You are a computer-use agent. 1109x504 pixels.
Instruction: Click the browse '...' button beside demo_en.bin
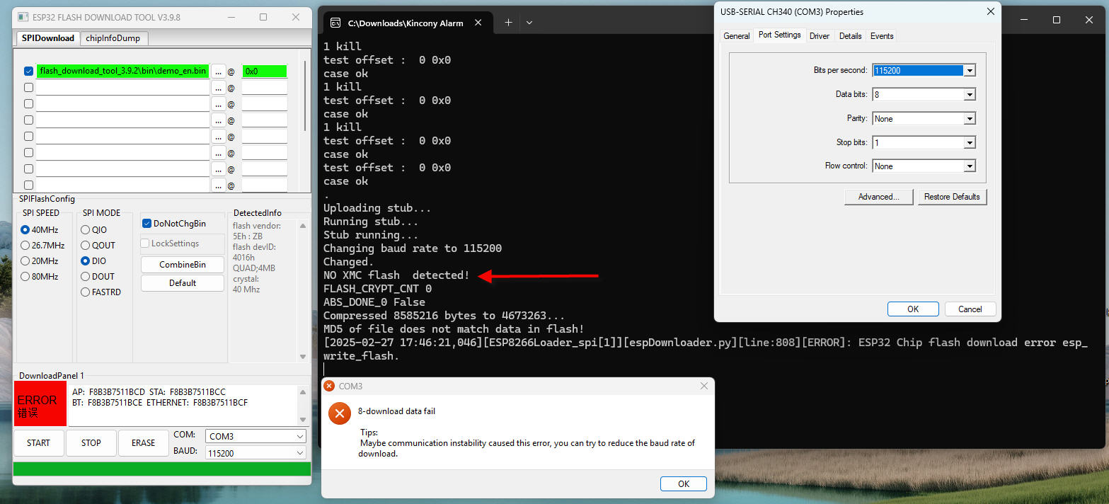coord(219,71)
